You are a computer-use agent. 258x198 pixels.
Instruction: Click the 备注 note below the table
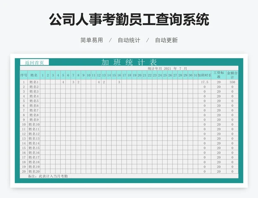point(48,176)
